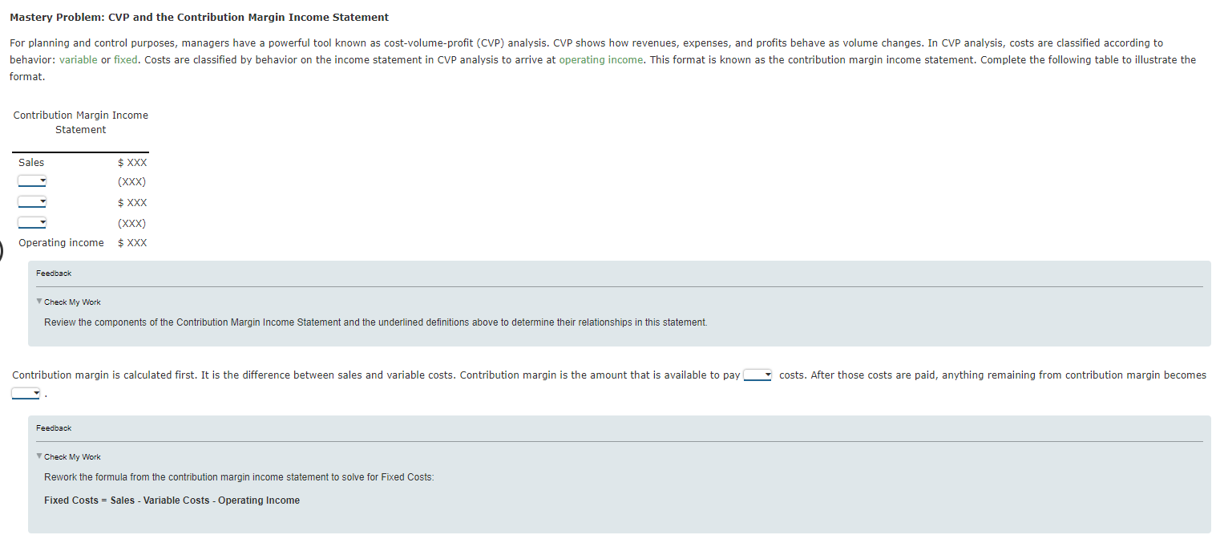Open the "available to pay" dropdown in the paragraph
Image resolution: width=1216 pixels, height=539 pixels.
coord(757,374)
